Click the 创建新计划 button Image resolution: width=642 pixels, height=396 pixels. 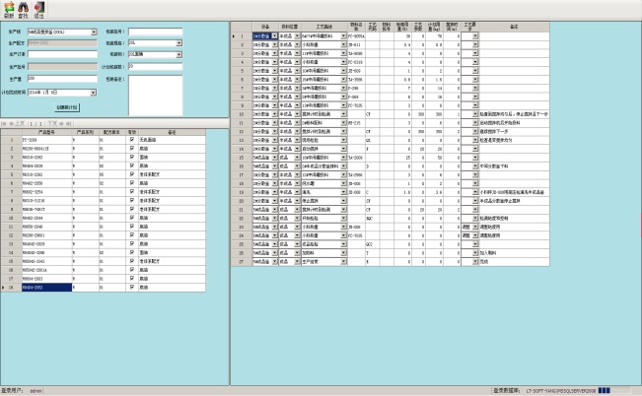67,106
